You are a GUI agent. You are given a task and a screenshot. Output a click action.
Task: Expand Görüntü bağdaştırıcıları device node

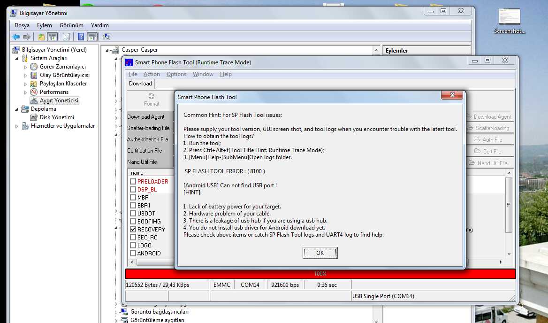point(116,312)
